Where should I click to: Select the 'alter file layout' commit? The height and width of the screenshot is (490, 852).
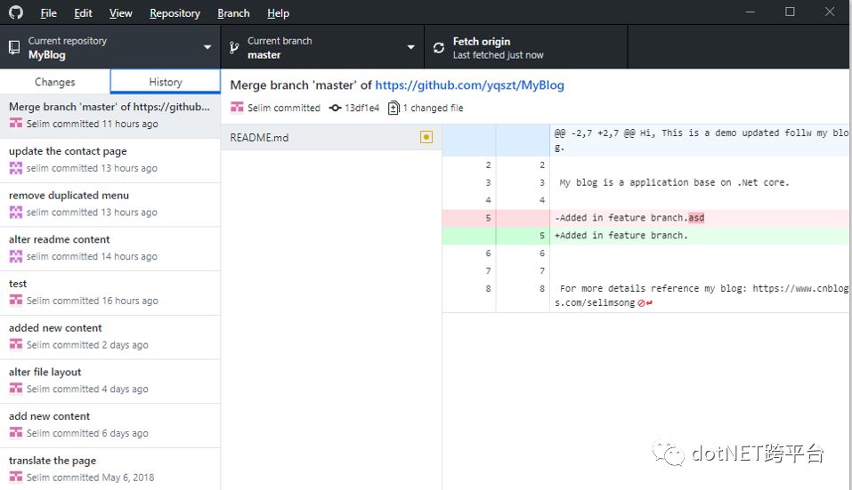(110, 382)
